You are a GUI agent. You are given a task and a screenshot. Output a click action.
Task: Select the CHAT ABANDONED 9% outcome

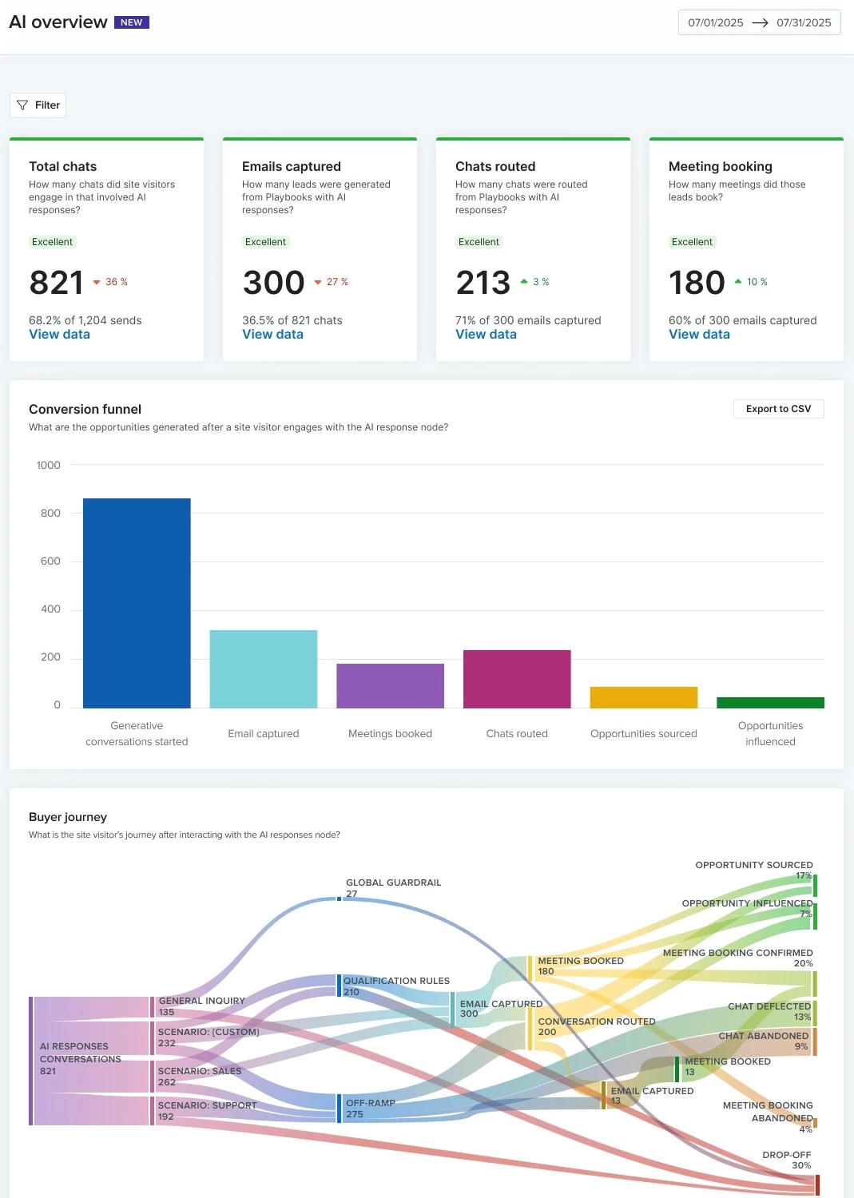pos(815,1042)
